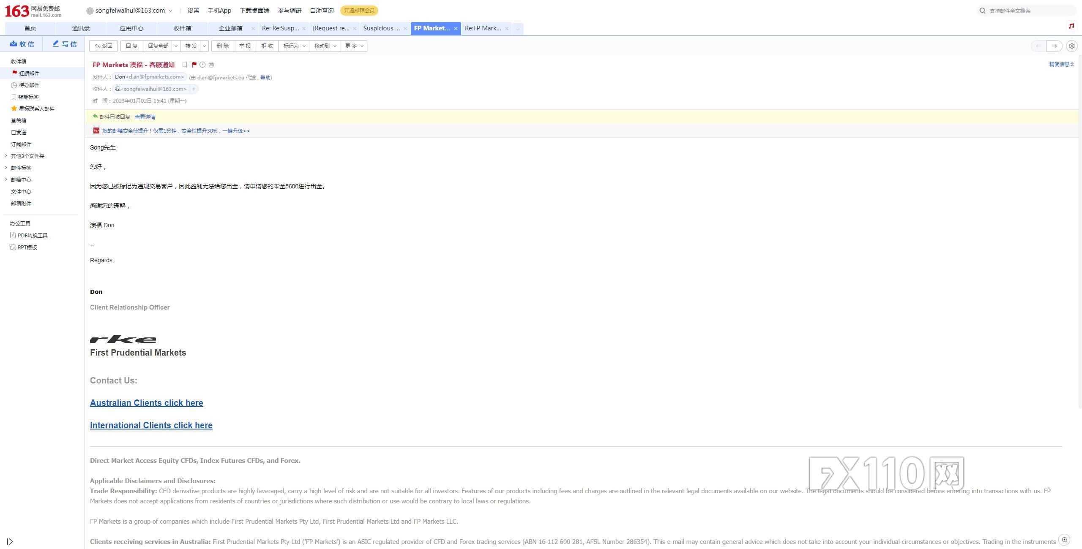Open the 标记为 dropdown
1082x549 pixels.
point(294,46)
